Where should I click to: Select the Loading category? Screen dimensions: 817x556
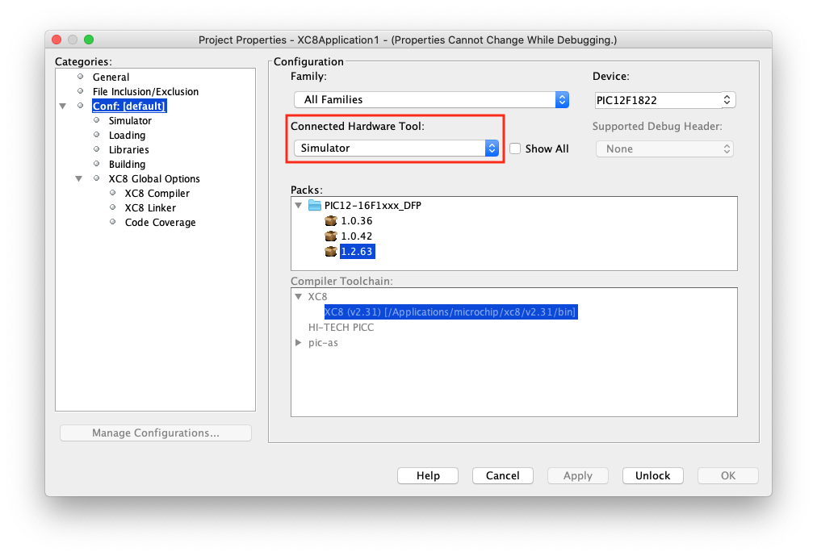click(127, 136)
